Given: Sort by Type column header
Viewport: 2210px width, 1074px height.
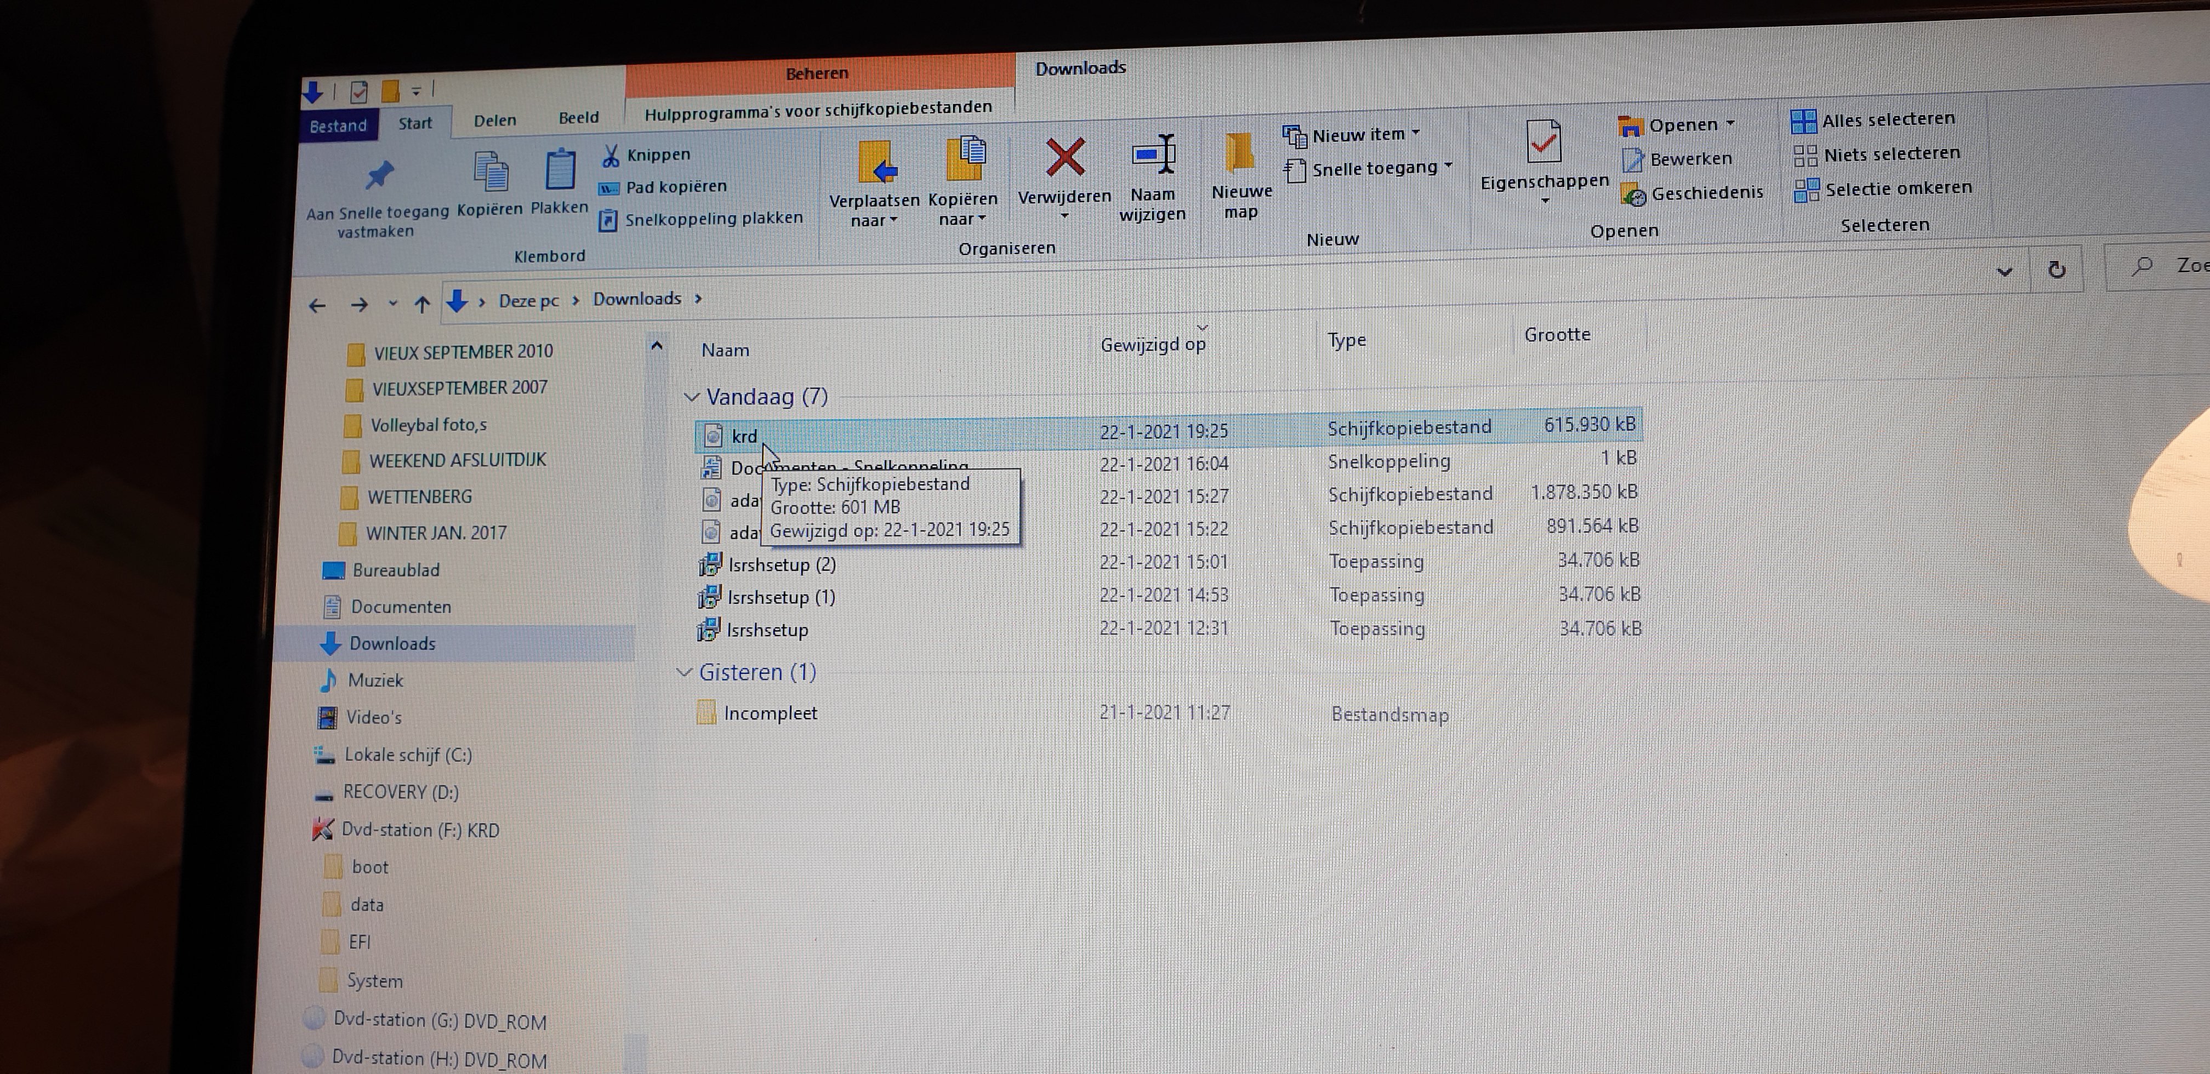Looking at the screenshot, I should (x=1347, y=341).
